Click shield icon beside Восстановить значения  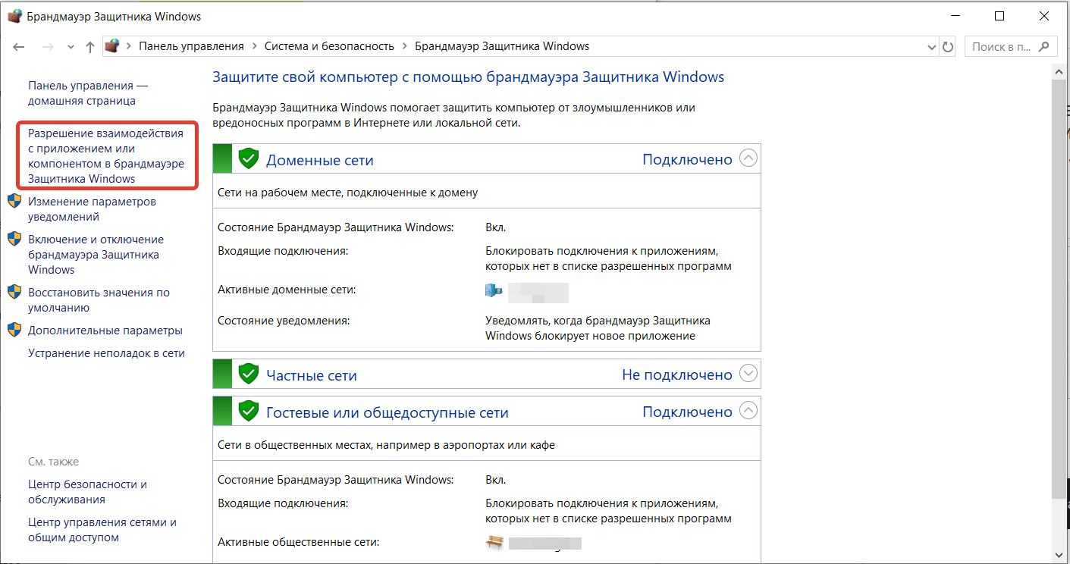[14, 292]
